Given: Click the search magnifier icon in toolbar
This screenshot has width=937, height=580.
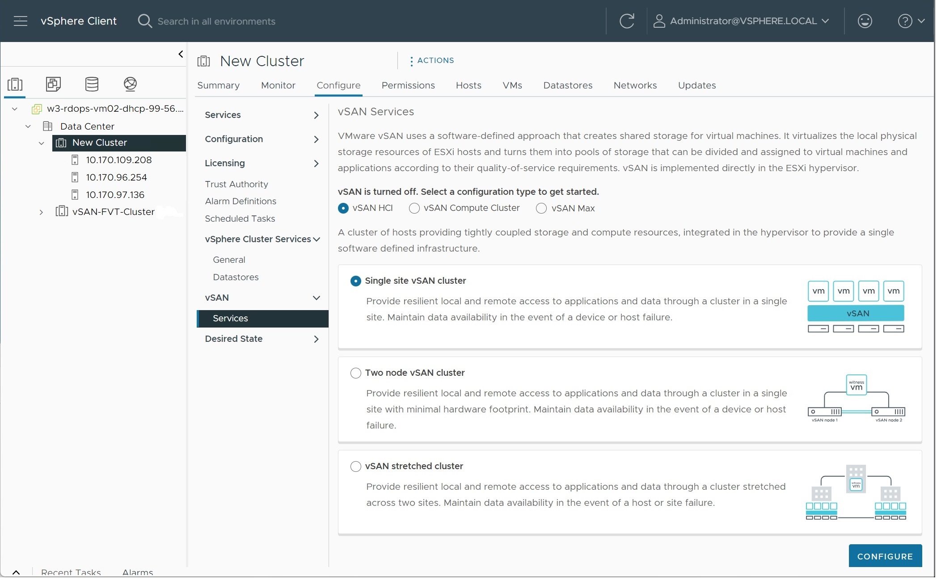Looking at the screenshot, I should pos(144,21).
